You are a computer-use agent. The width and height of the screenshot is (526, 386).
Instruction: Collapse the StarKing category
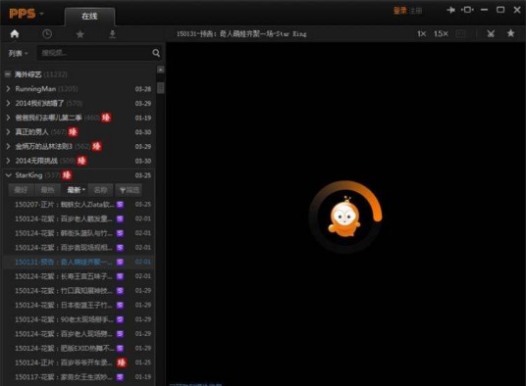click(9, 175)
